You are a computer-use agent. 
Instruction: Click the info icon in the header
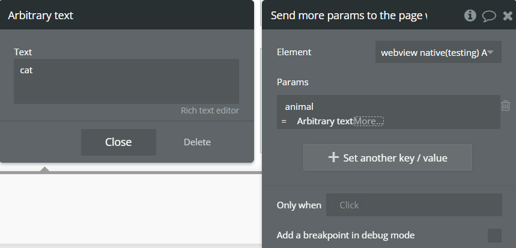(470, 16)
